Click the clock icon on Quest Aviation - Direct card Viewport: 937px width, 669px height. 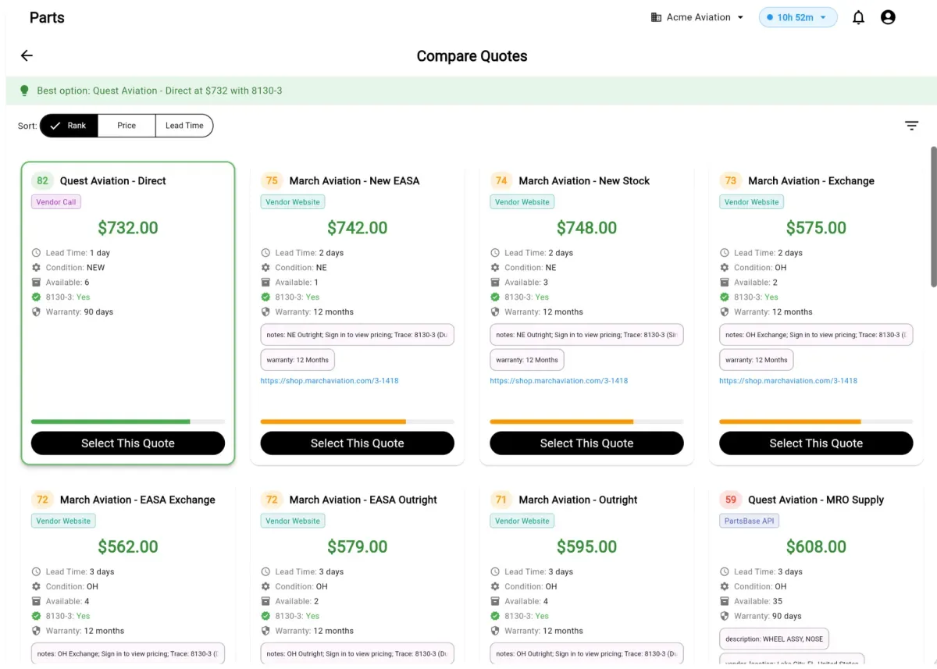click(x=36, y=253)
